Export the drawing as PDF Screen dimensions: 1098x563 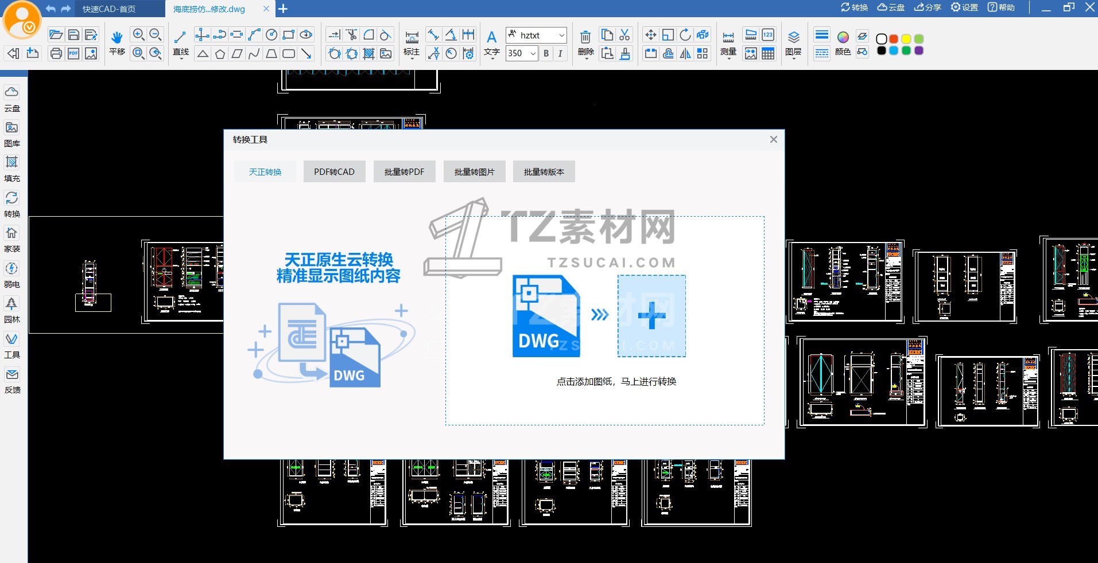click(x=73, y=53)
